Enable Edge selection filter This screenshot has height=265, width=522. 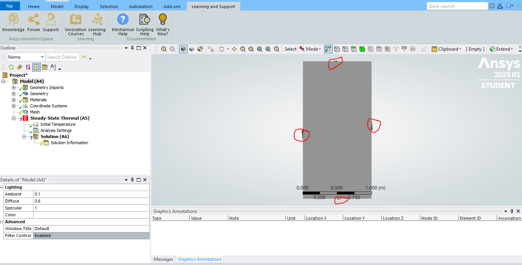pos(345,49)
